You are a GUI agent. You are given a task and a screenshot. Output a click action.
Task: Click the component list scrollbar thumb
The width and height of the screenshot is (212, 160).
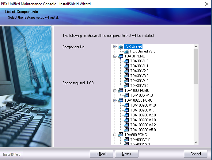(x=196, y=67)
